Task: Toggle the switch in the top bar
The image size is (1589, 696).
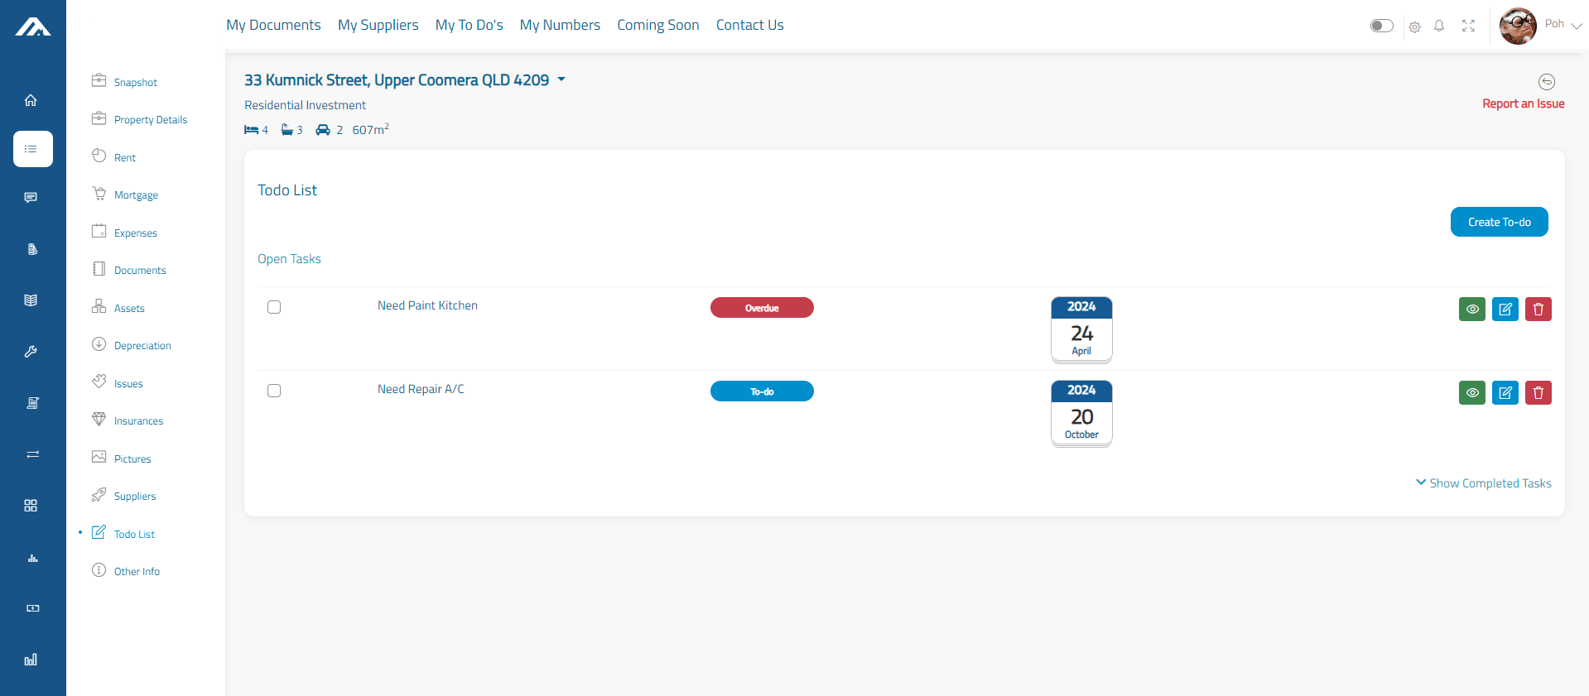Action: pyautogui.click(x=1381, y=26)
